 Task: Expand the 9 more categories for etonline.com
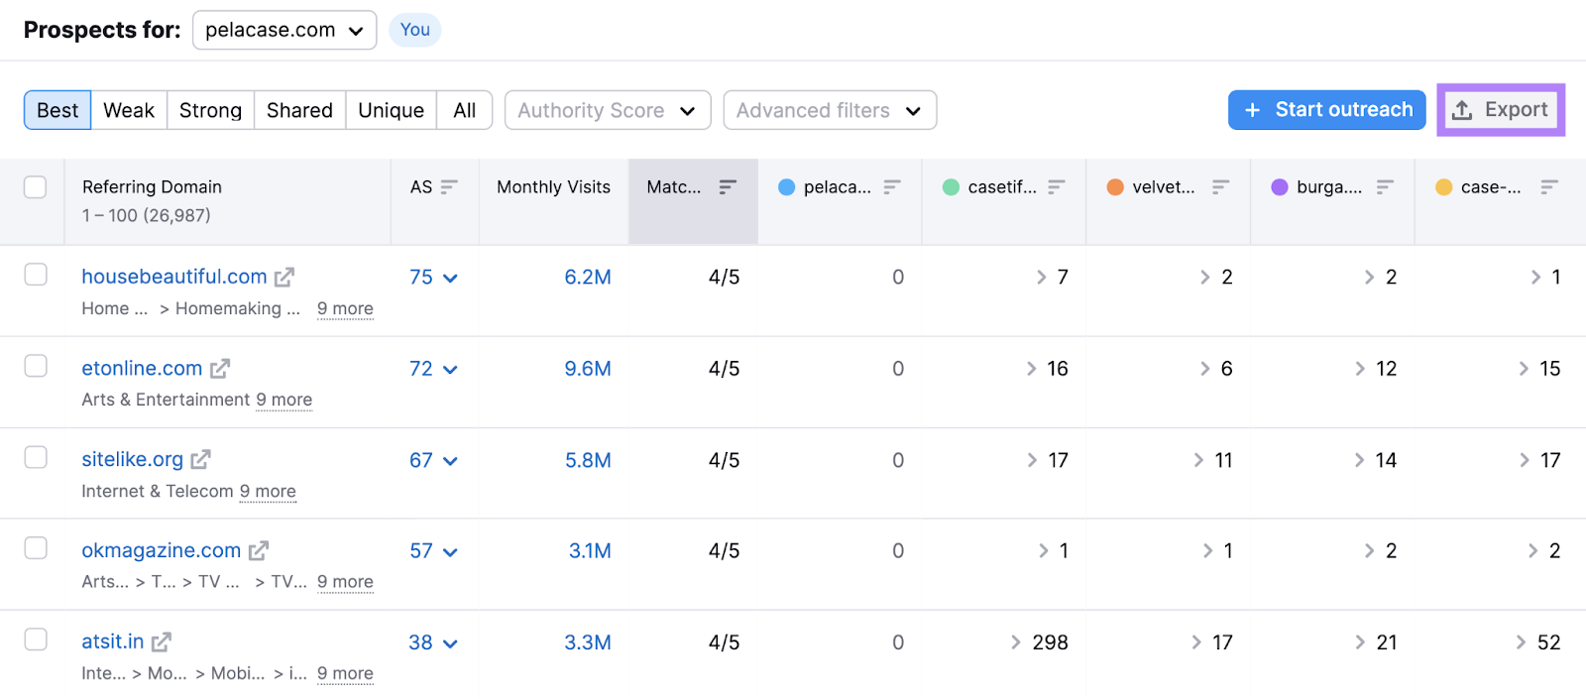coord(283,401)
